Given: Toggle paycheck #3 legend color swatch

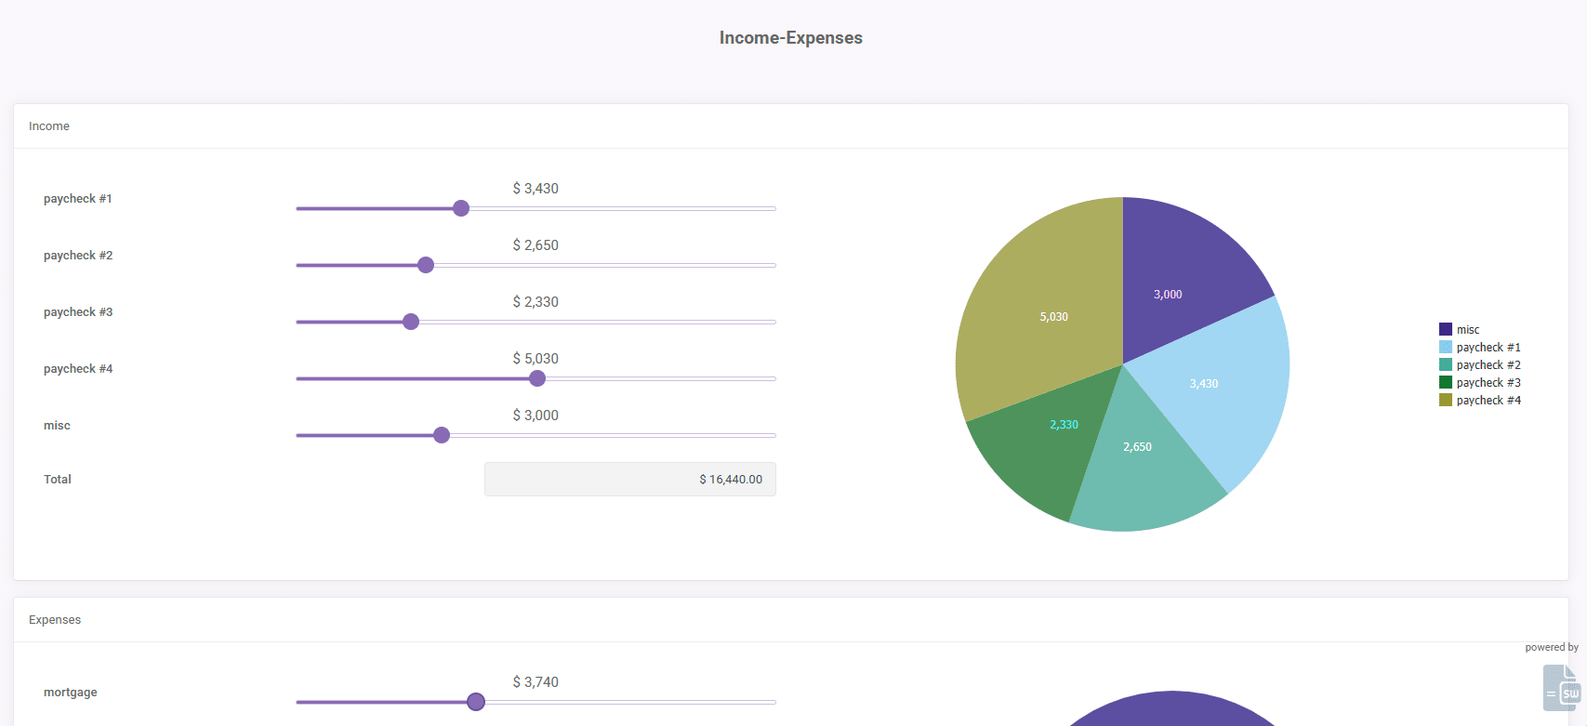Looking at the screenshot, I should coord(1446,382).
